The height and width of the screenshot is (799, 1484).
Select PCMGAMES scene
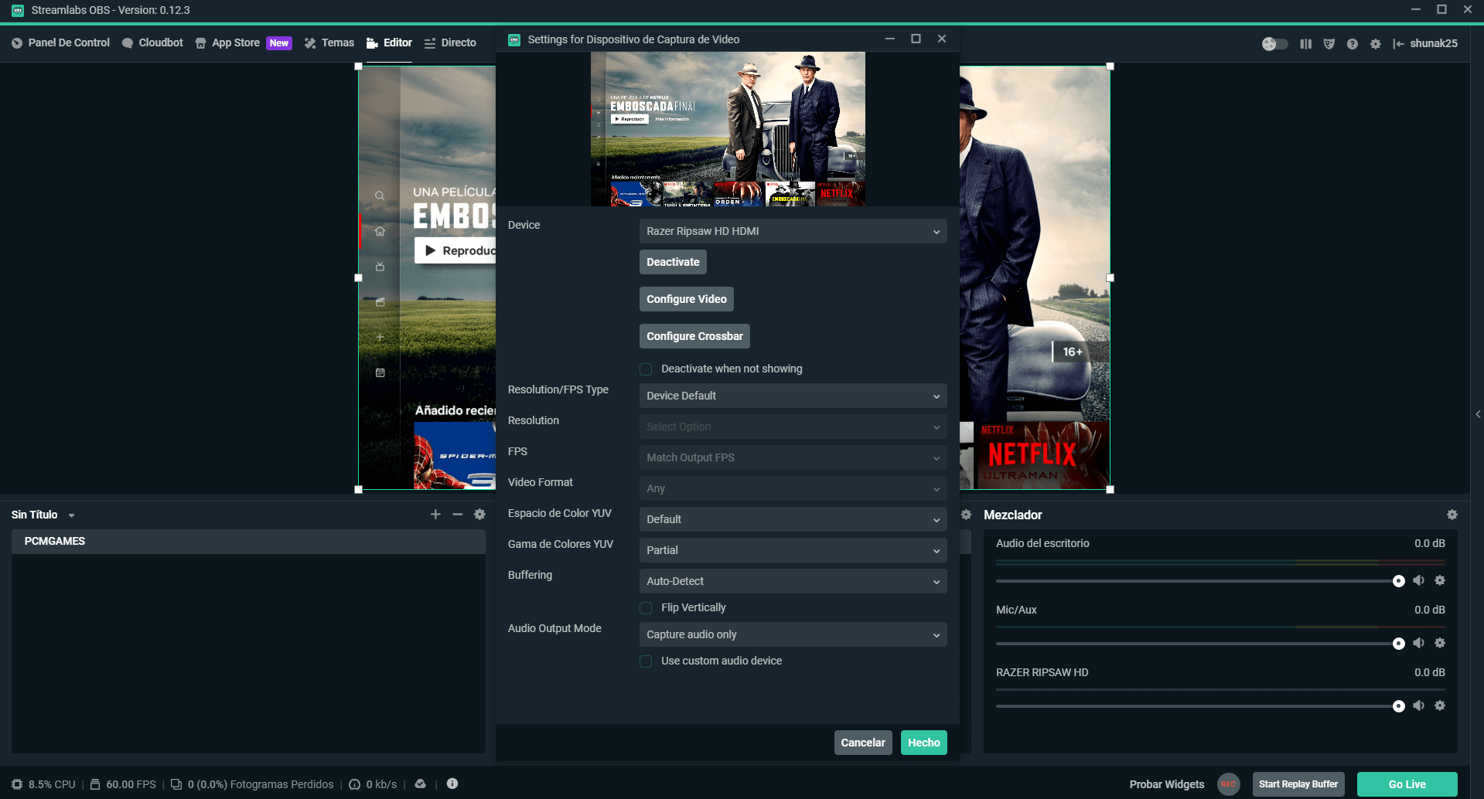pos(248,541)
